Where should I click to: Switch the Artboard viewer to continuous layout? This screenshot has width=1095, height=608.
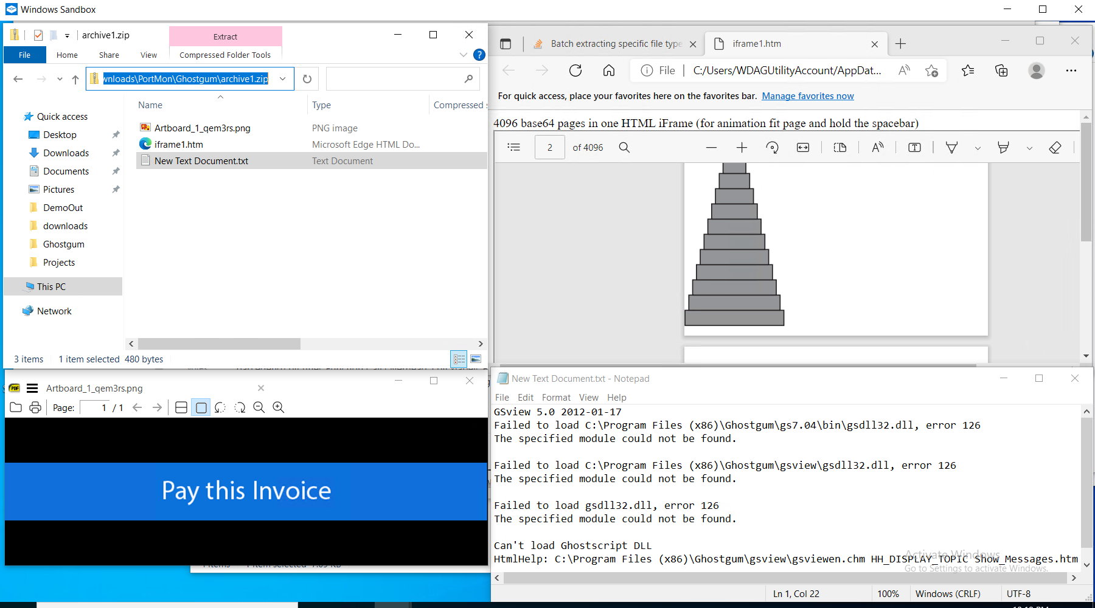181,407
